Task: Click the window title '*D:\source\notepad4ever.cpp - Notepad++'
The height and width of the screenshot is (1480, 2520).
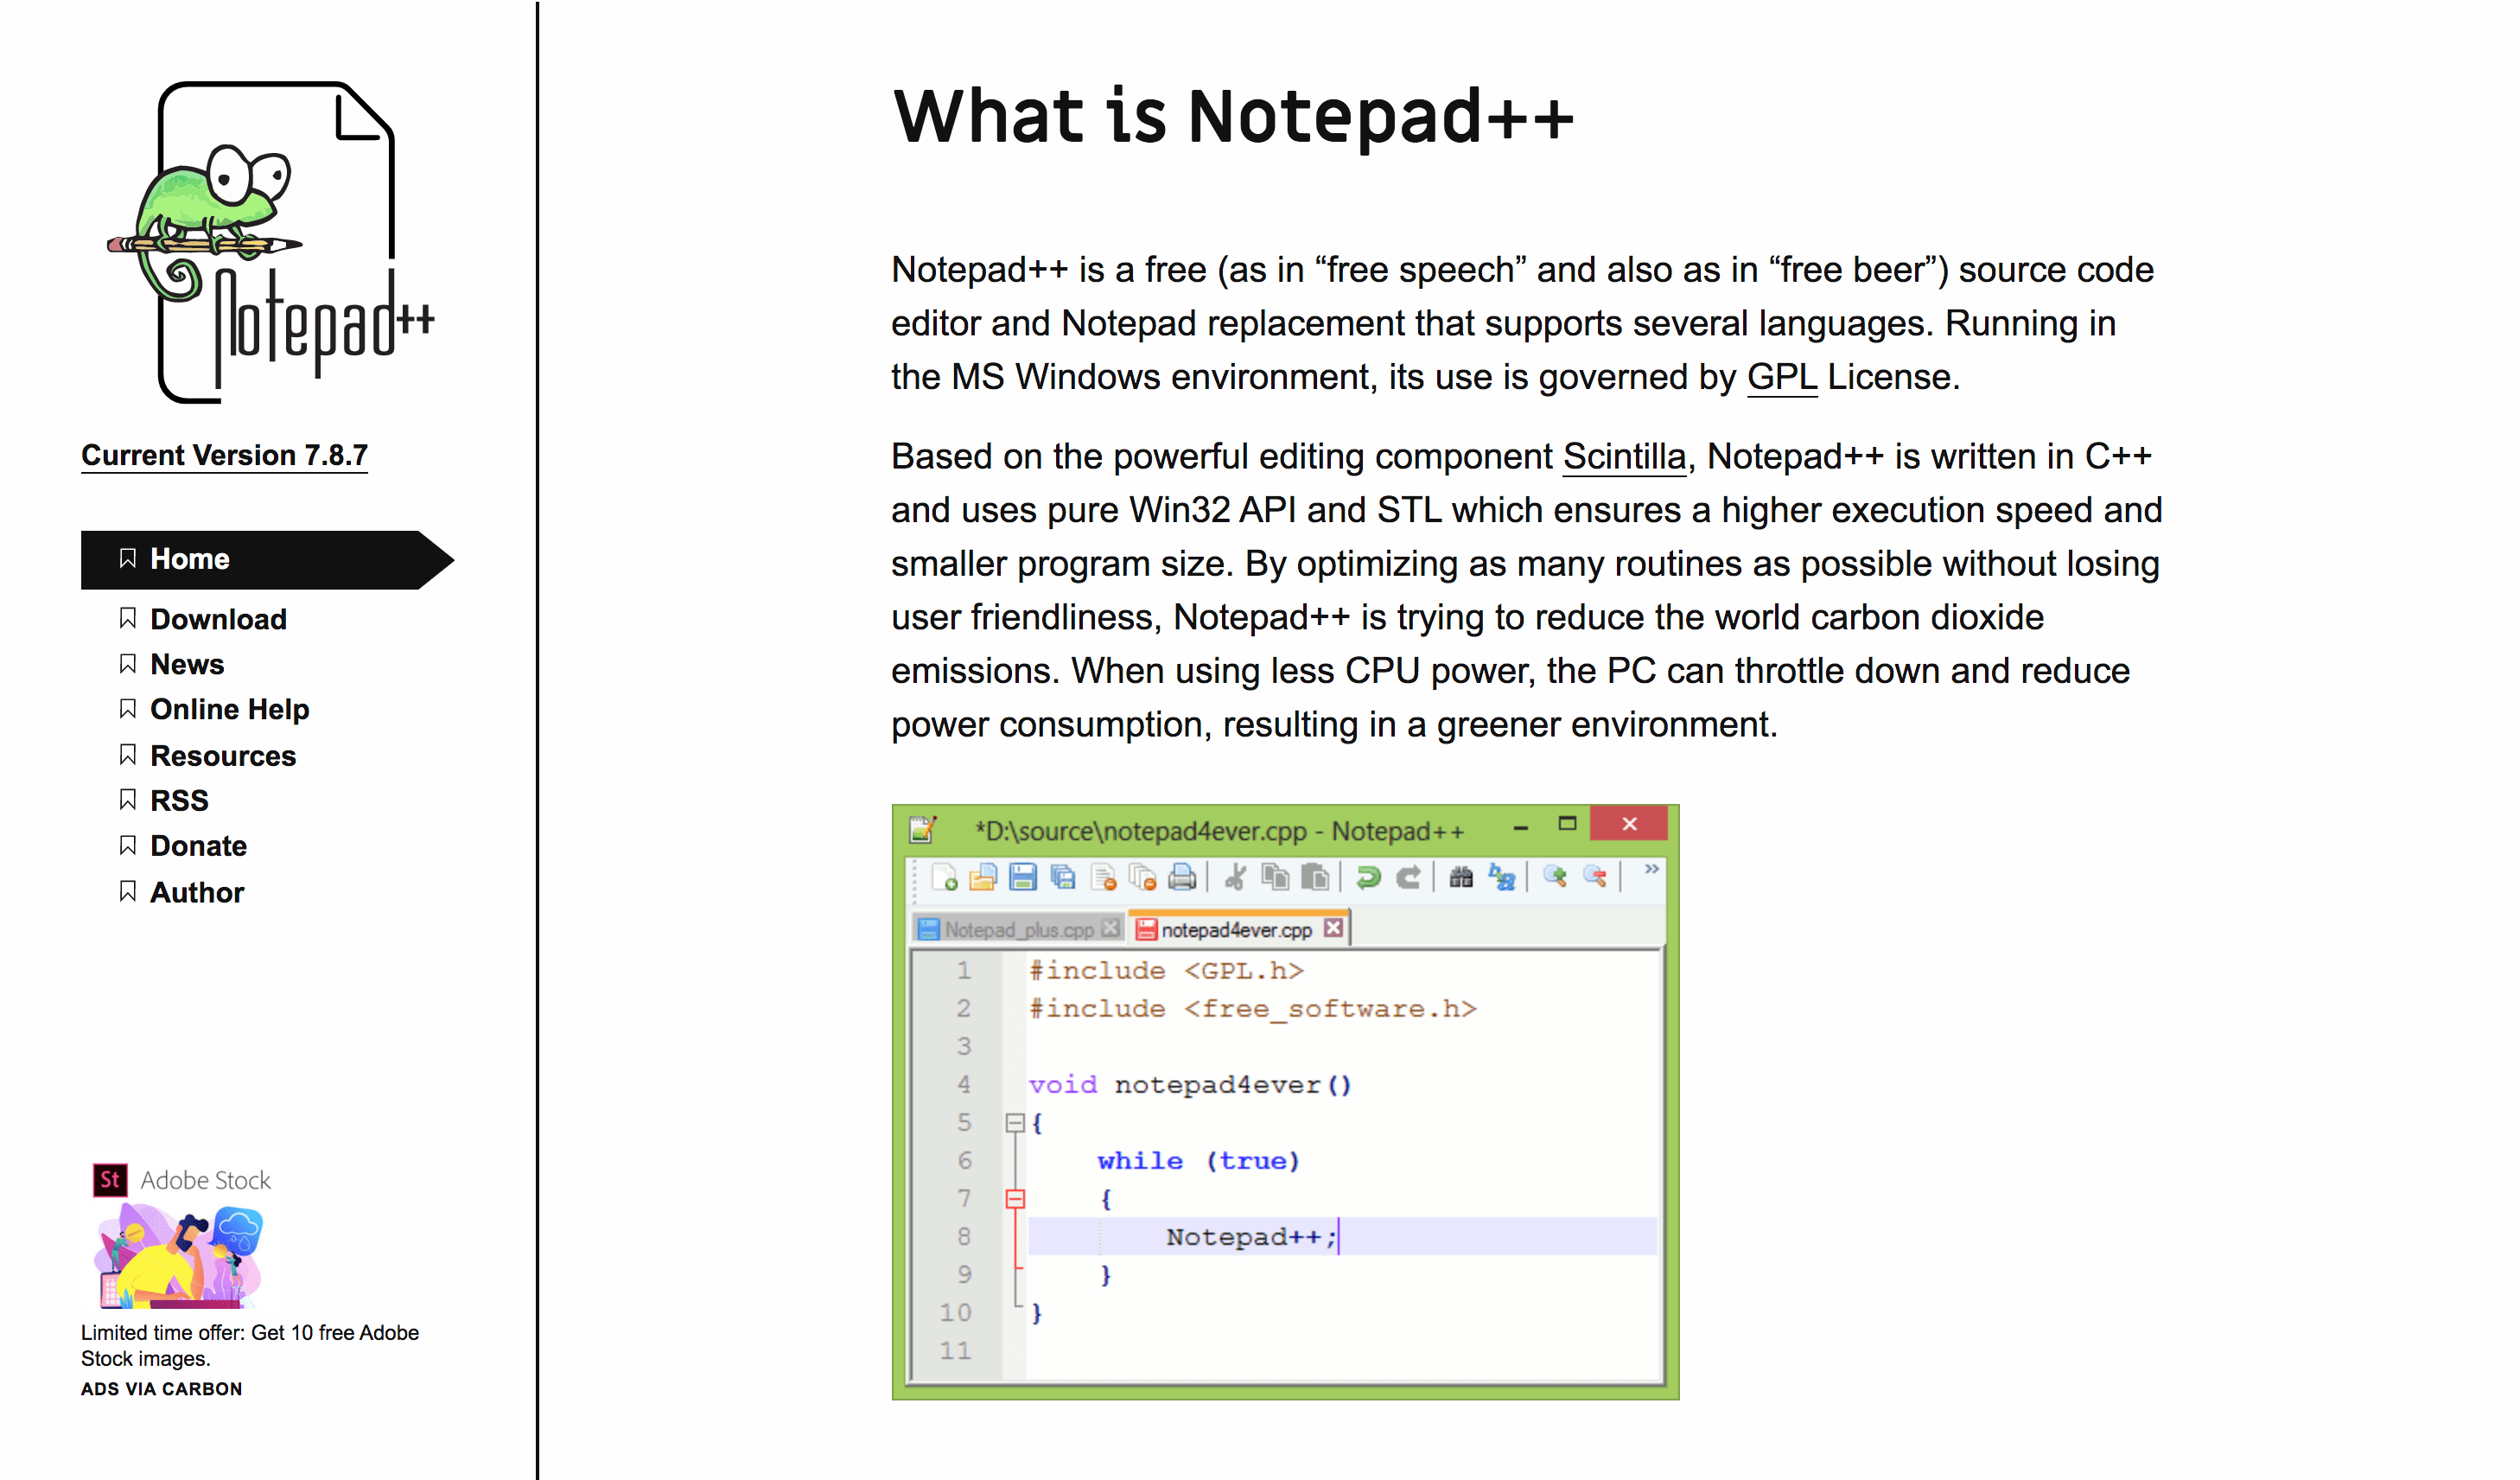Action: [1220, 831]
